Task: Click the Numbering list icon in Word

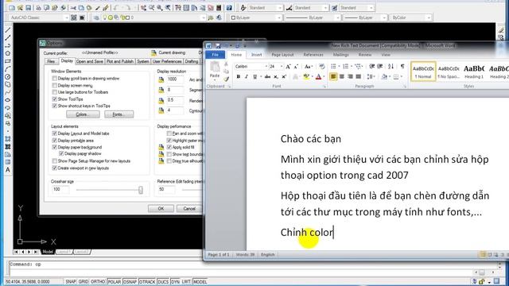Action: (345, 67)
